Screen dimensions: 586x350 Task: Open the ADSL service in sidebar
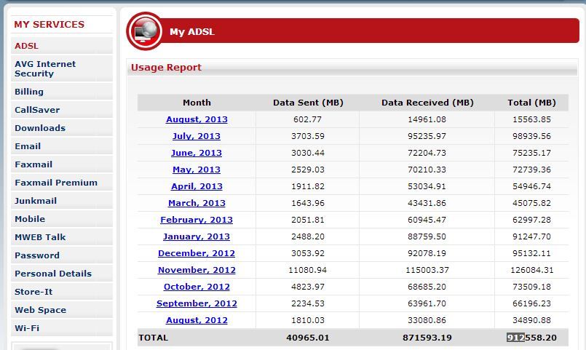pos(27,46)
